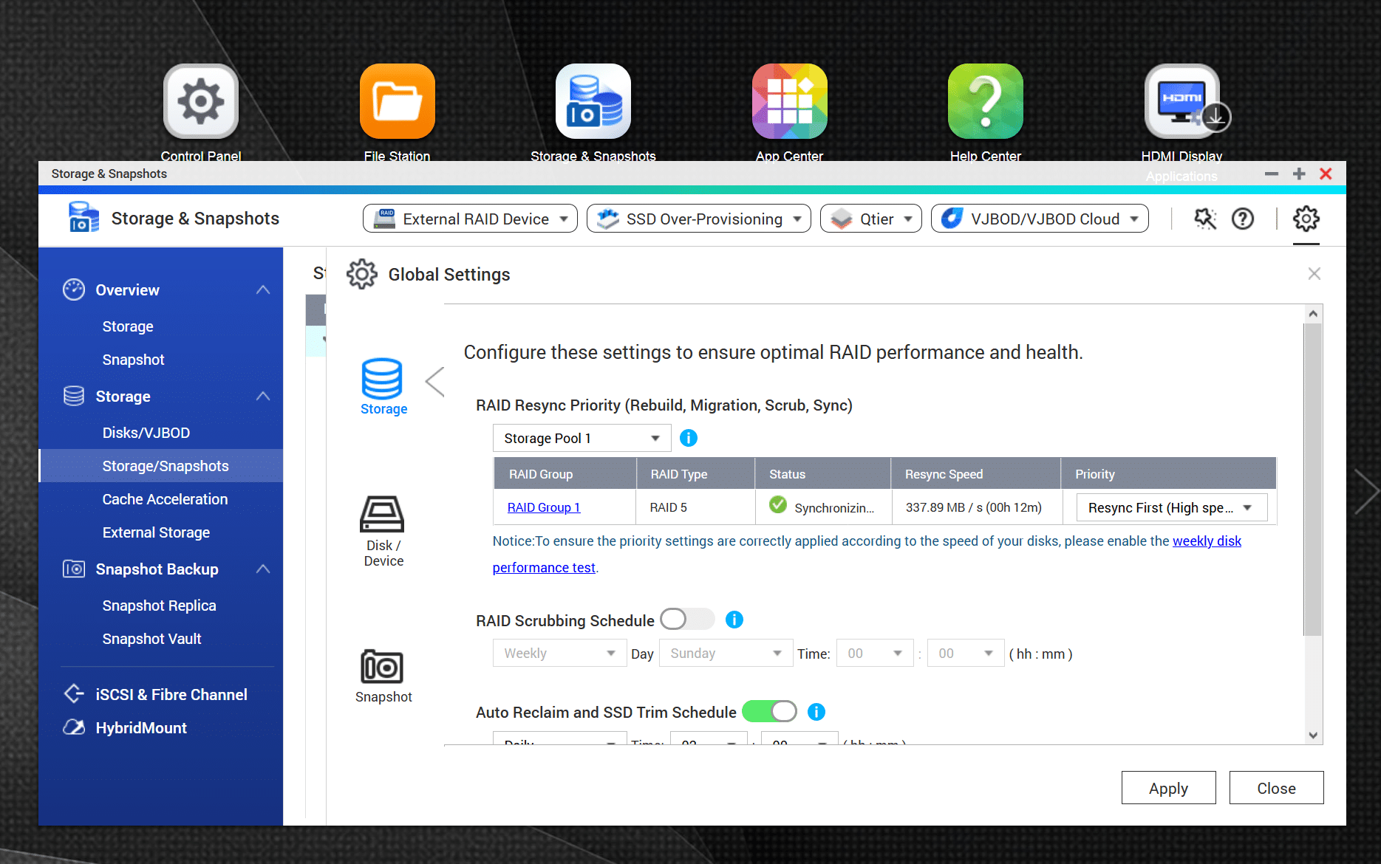Click the maintenance tools wrench icon
Screen dimensions: 1381x864
pos(1205,219)
